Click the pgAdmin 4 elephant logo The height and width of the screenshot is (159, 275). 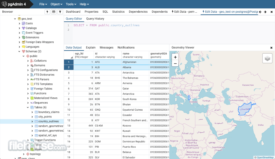(4, 4)
